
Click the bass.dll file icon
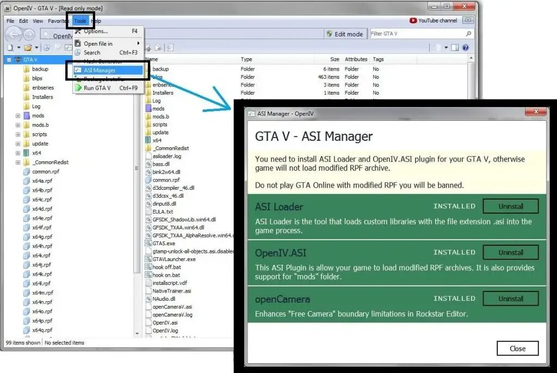coord(148,164)
